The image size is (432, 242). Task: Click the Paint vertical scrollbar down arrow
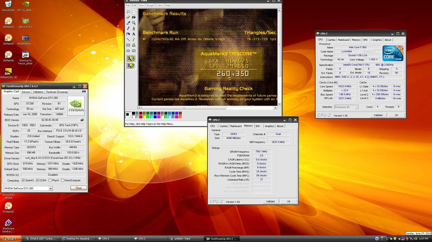tap(279, 104)
